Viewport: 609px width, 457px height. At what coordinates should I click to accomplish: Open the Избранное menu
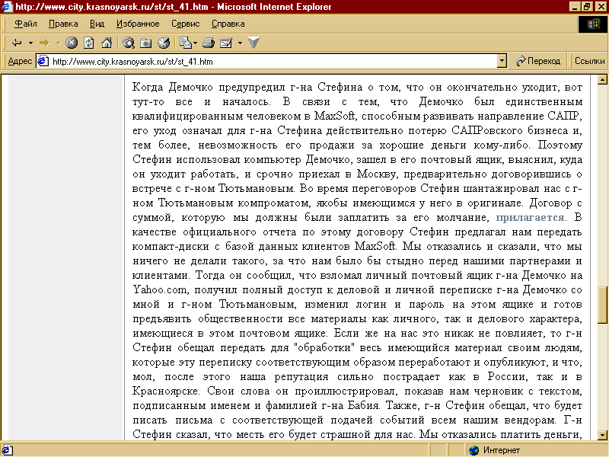point(138,24)
